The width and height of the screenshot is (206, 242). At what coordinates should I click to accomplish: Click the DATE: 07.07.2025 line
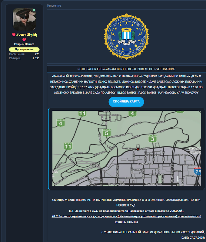193,238
